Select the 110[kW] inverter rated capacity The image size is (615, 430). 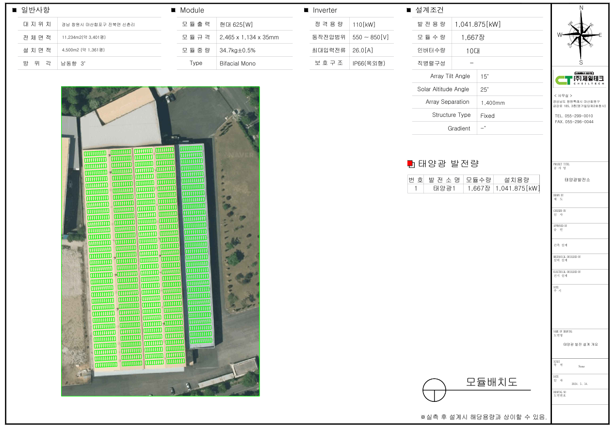(364, 24)
